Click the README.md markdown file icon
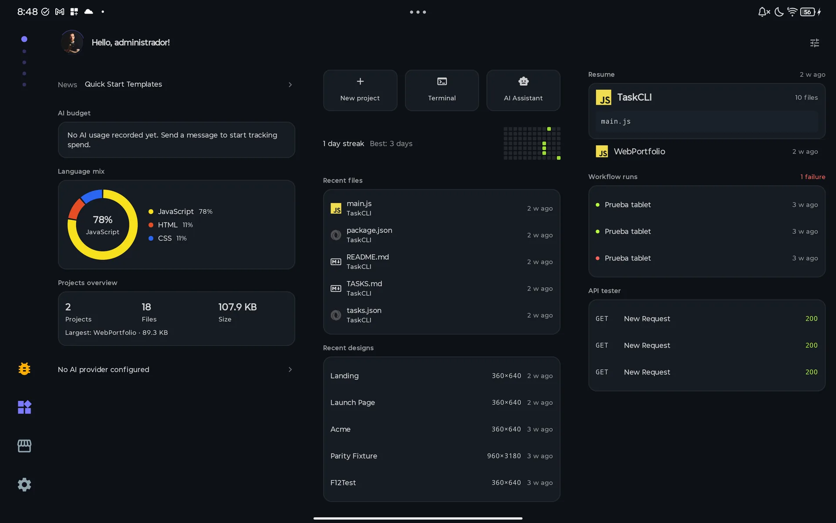The image size is (836, 523). (x=336, y=262)
